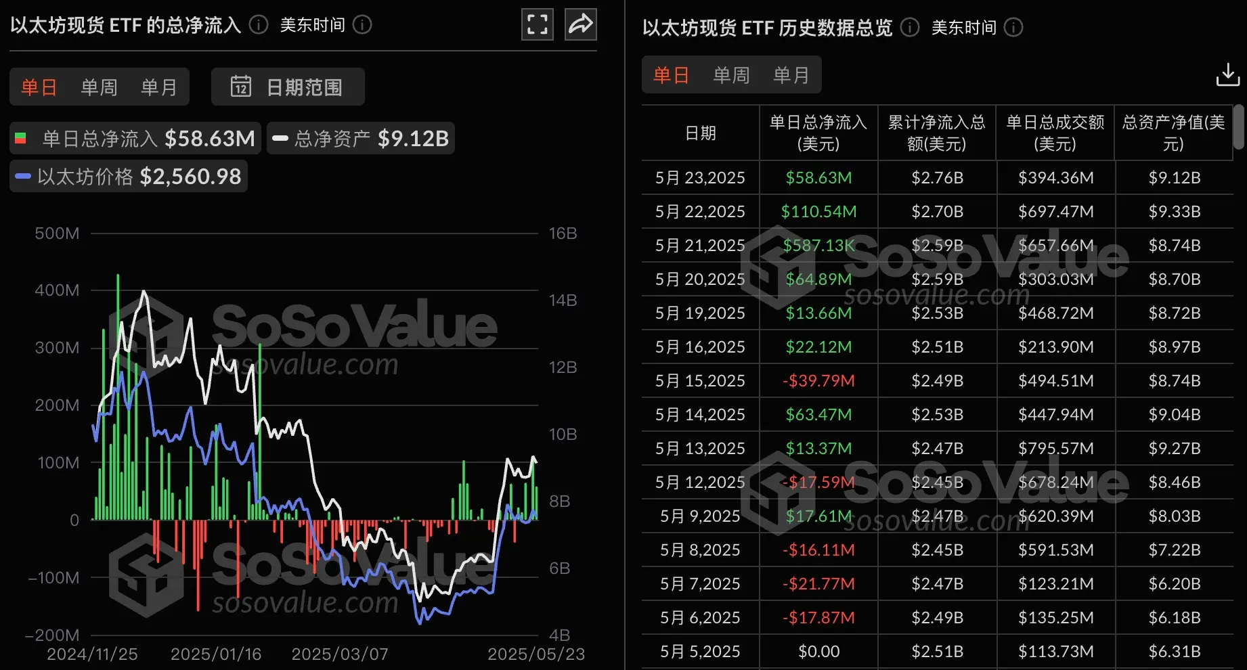This screenshot has height=670, width=1247.
Task: Switch left panel to 单周 view
Action: tap(99, 87)
